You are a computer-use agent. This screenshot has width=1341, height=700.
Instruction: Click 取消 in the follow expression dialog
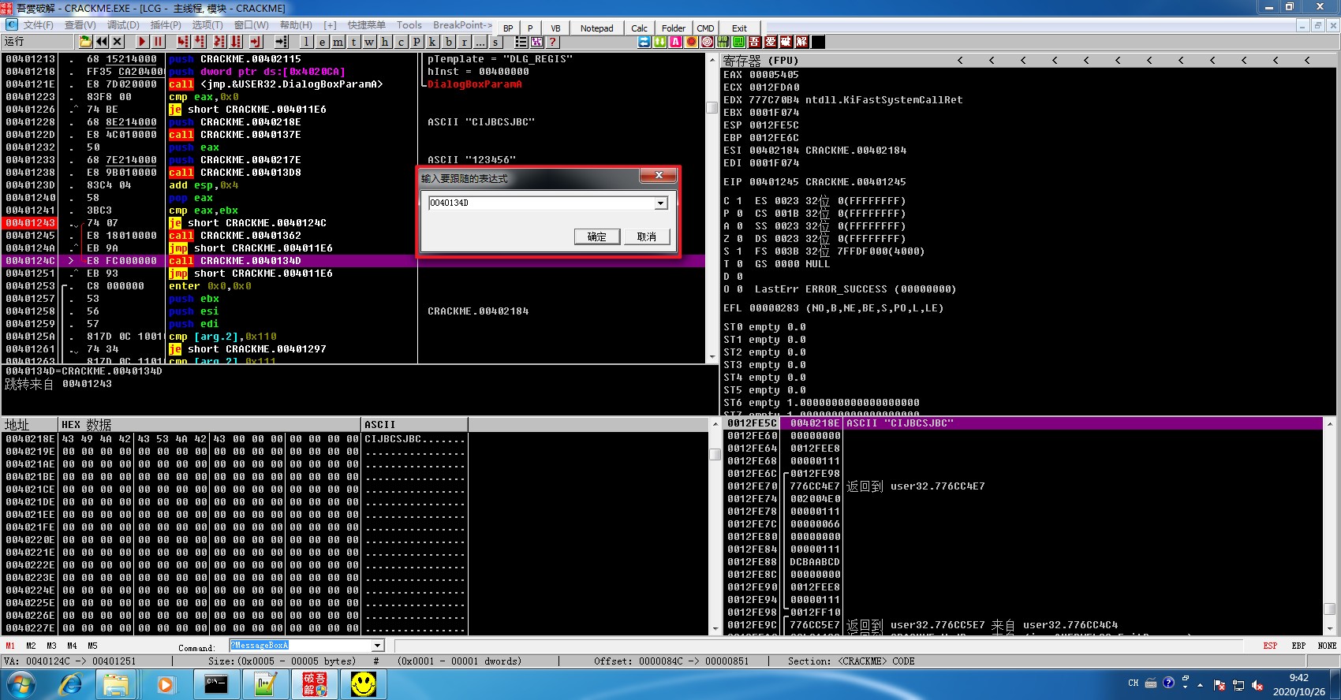pos(647,236)
